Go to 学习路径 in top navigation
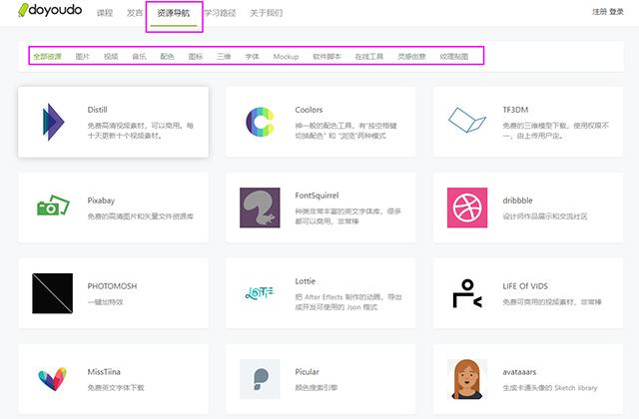 (x=220, y=13)
